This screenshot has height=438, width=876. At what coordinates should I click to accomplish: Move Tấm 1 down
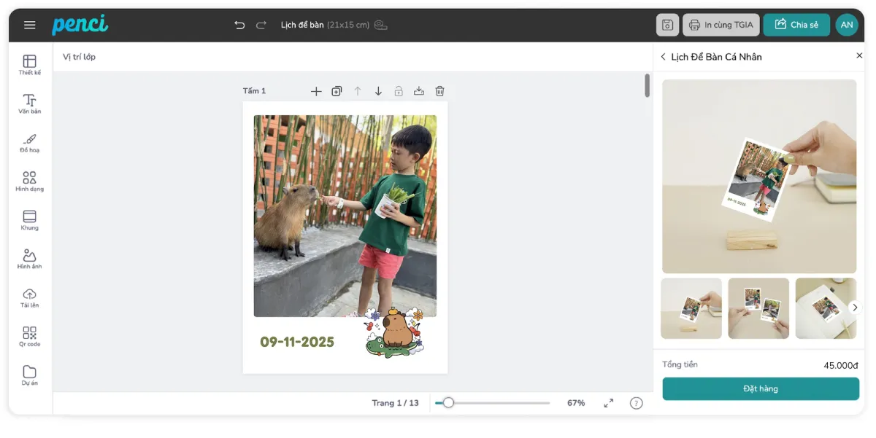pos(378,91)
